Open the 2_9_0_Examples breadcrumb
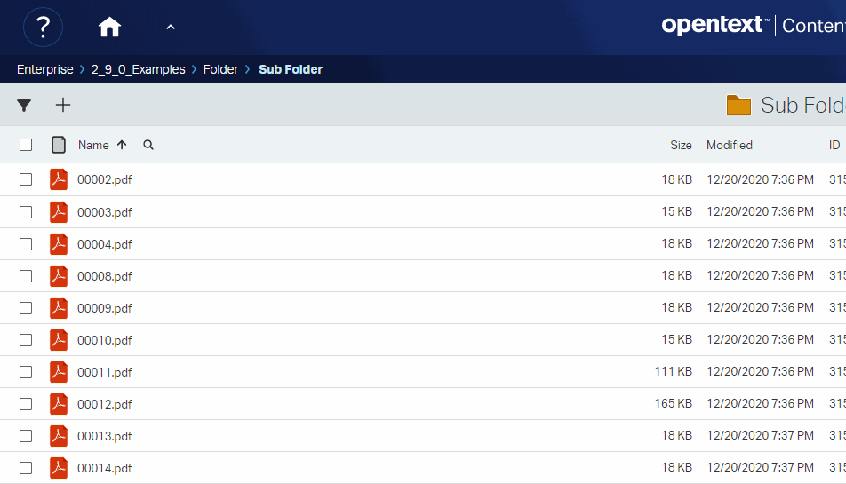The image size is (846, 484). tap(138, 69)
